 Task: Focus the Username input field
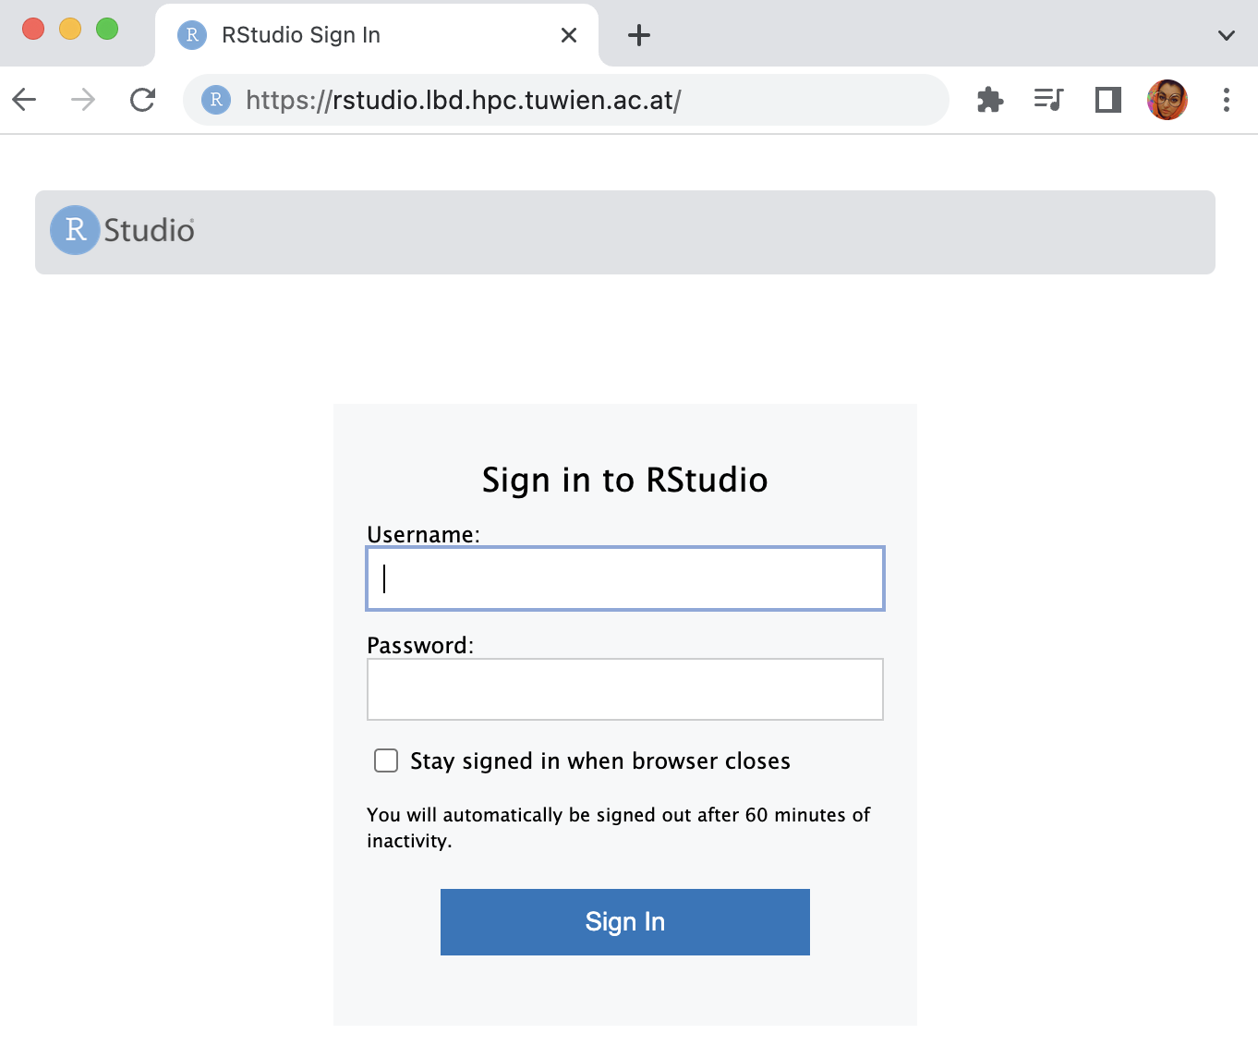625,578
